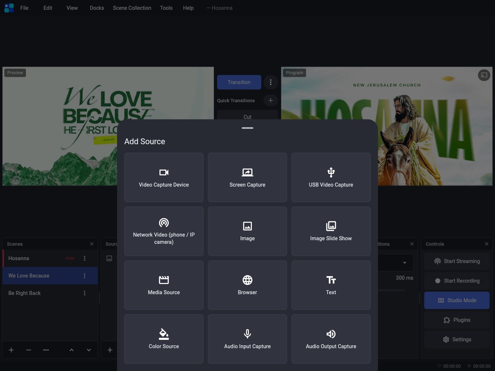Choose Video Capture Device source
The width and height of the screenshot is (495, 371).
coord(164,177)
